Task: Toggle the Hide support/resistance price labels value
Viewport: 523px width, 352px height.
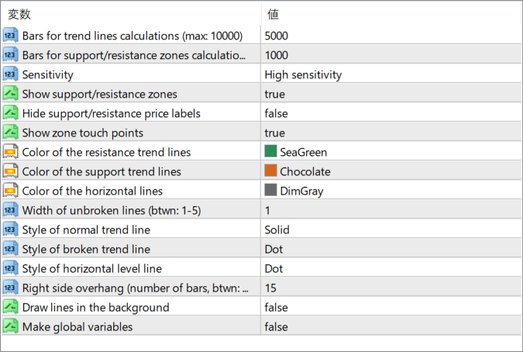Action: (276, 113)
